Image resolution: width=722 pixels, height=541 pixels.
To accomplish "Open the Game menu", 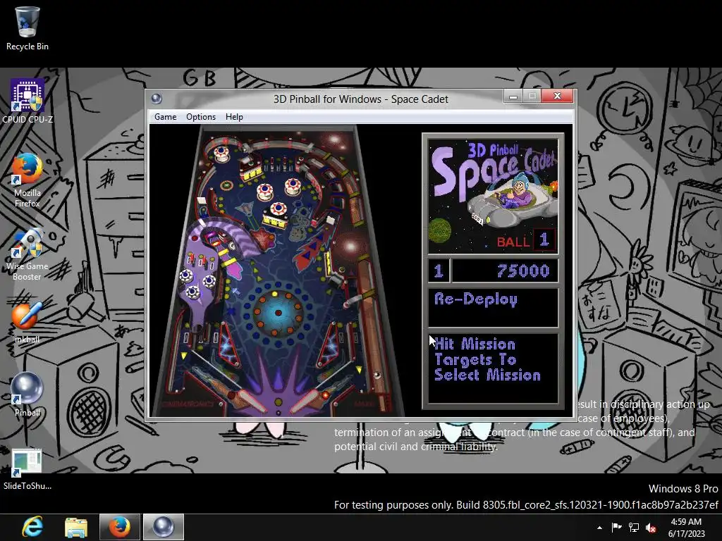I will (x=165, y=117).
